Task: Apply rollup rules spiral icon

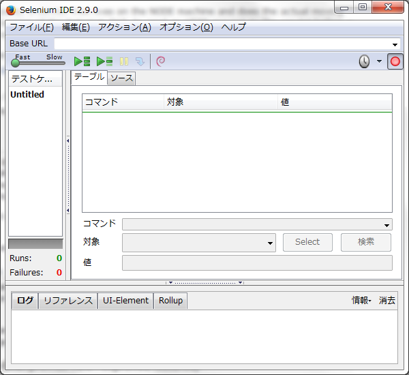Action: [x=160, y=61]
